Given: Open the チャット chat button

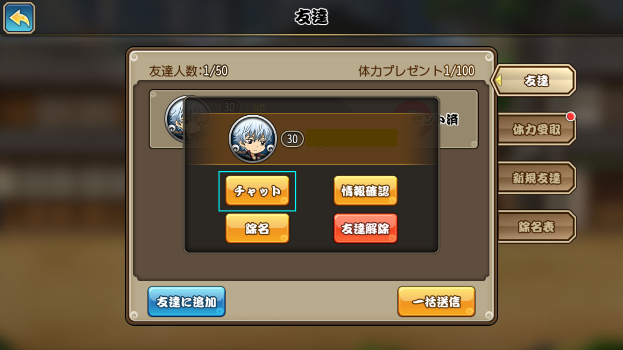Looking at the screenshot, I should pyautogui.click(x=257, y=191).
